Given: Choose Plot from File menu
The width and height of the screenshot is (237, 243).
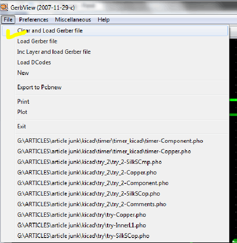Looking at the screenshot, I should (115, 112).
